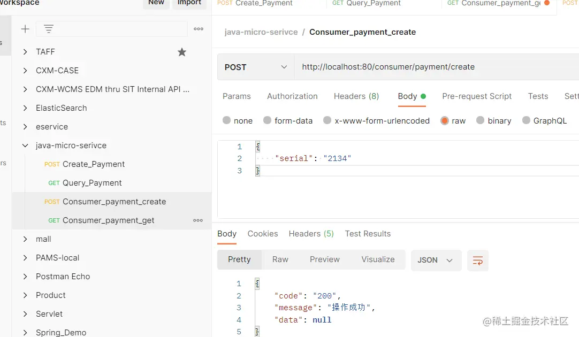Toggle the response word wrap icon
579x337 pixels.
(477, 261)
